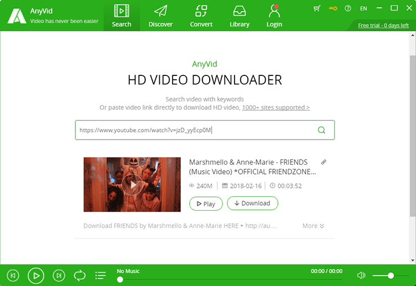The width and height of the screenshot is (416, 286).
Task: Click the Free trial - 0 days left link
Action: pos(383,25)
